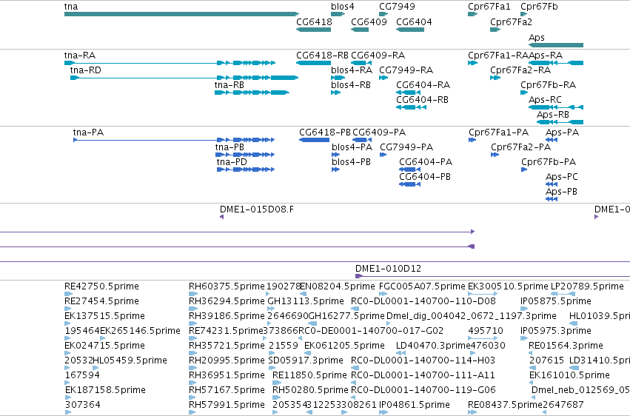
Task: Click the IP05875.5prime EST
Action: (524, 309)
